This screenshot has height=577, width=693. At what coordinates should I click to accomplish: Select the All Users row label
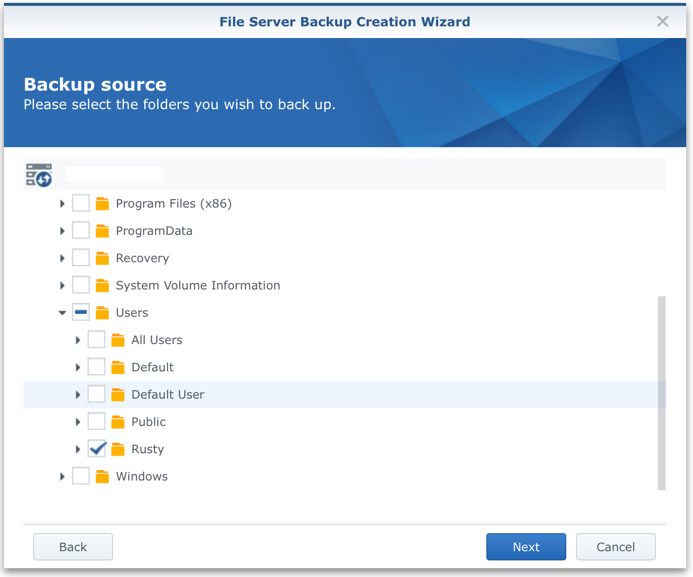pyautogui.click(x=157, y=340)
